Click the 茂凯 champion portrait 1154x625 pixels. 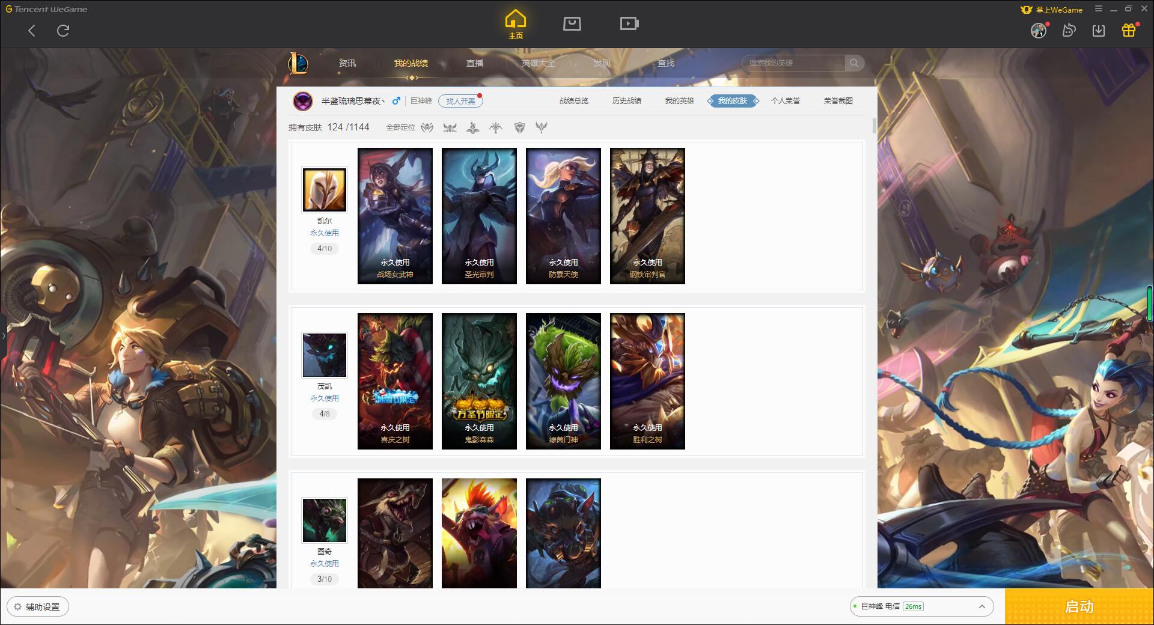(x=325, y=355)
